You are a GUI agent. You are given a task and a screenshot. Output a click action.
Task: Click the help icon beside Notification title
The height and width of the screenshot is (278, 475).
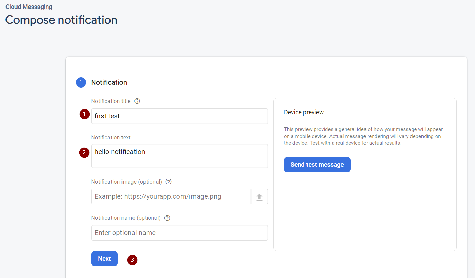click(x=137, y=101)
